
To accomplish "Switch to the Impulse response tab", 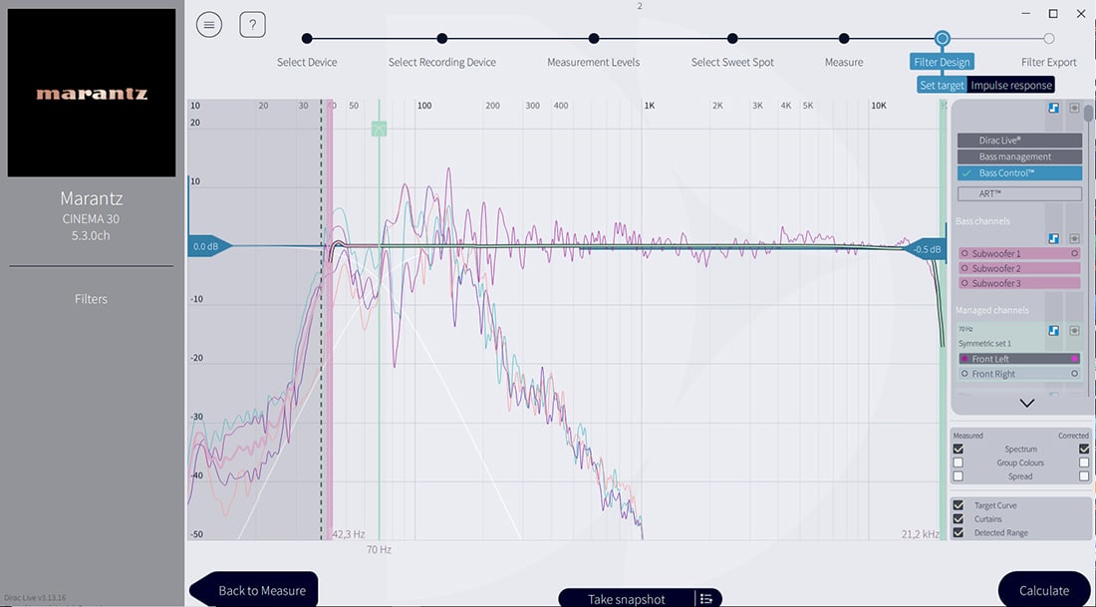I will [1011, 85].
